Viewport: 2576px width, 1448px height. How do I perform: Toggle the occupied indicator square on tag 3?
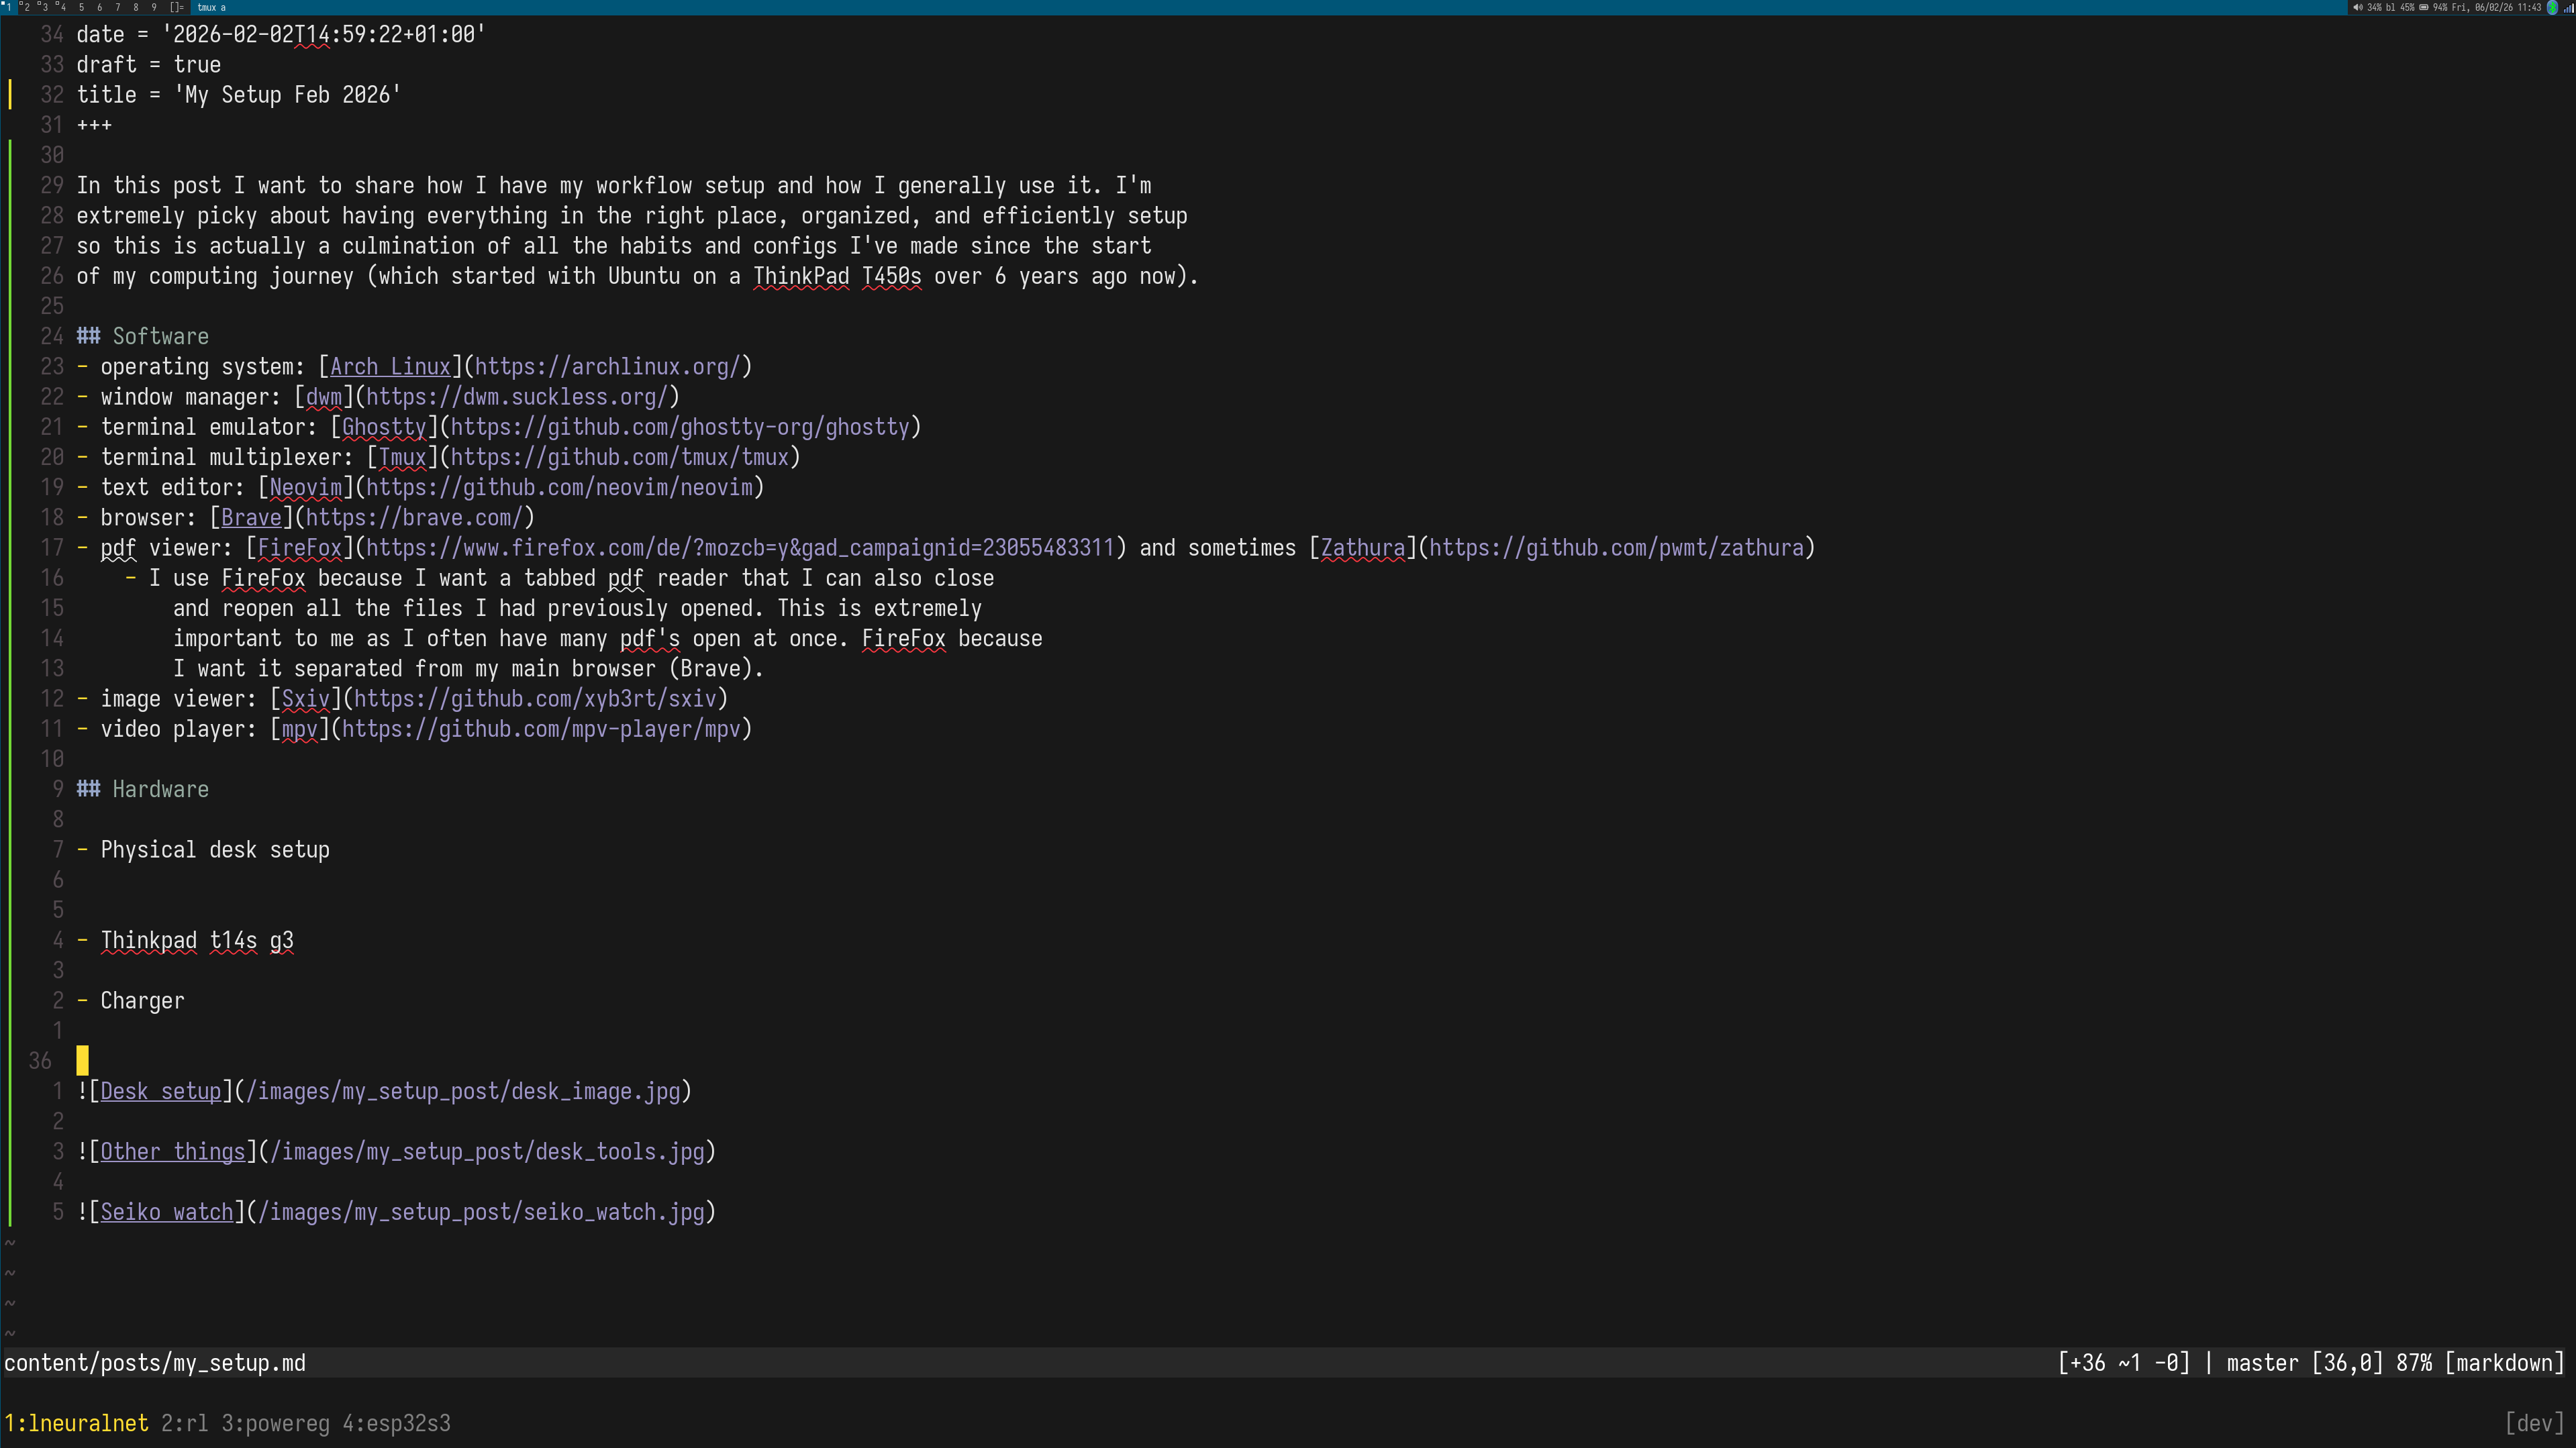coord(39,4)
